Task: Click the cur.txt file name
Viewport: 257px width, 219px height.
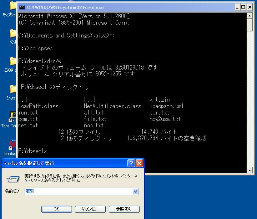Action: point(159,112)
